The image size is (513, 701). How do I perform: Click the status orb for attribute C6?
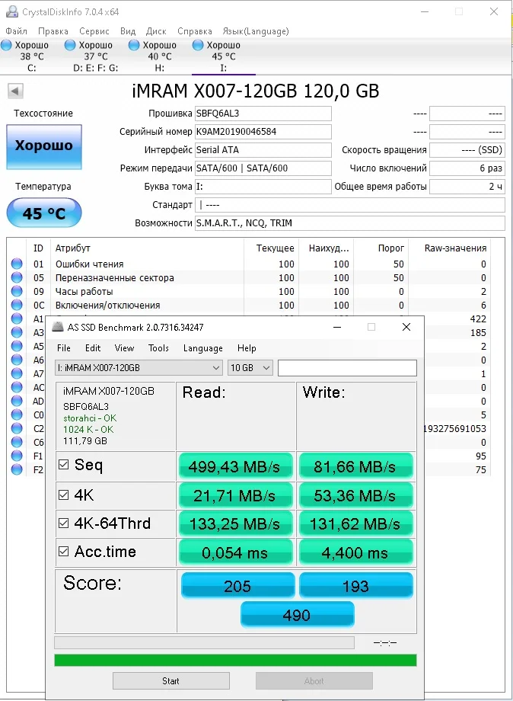click(x=17, y=442)
